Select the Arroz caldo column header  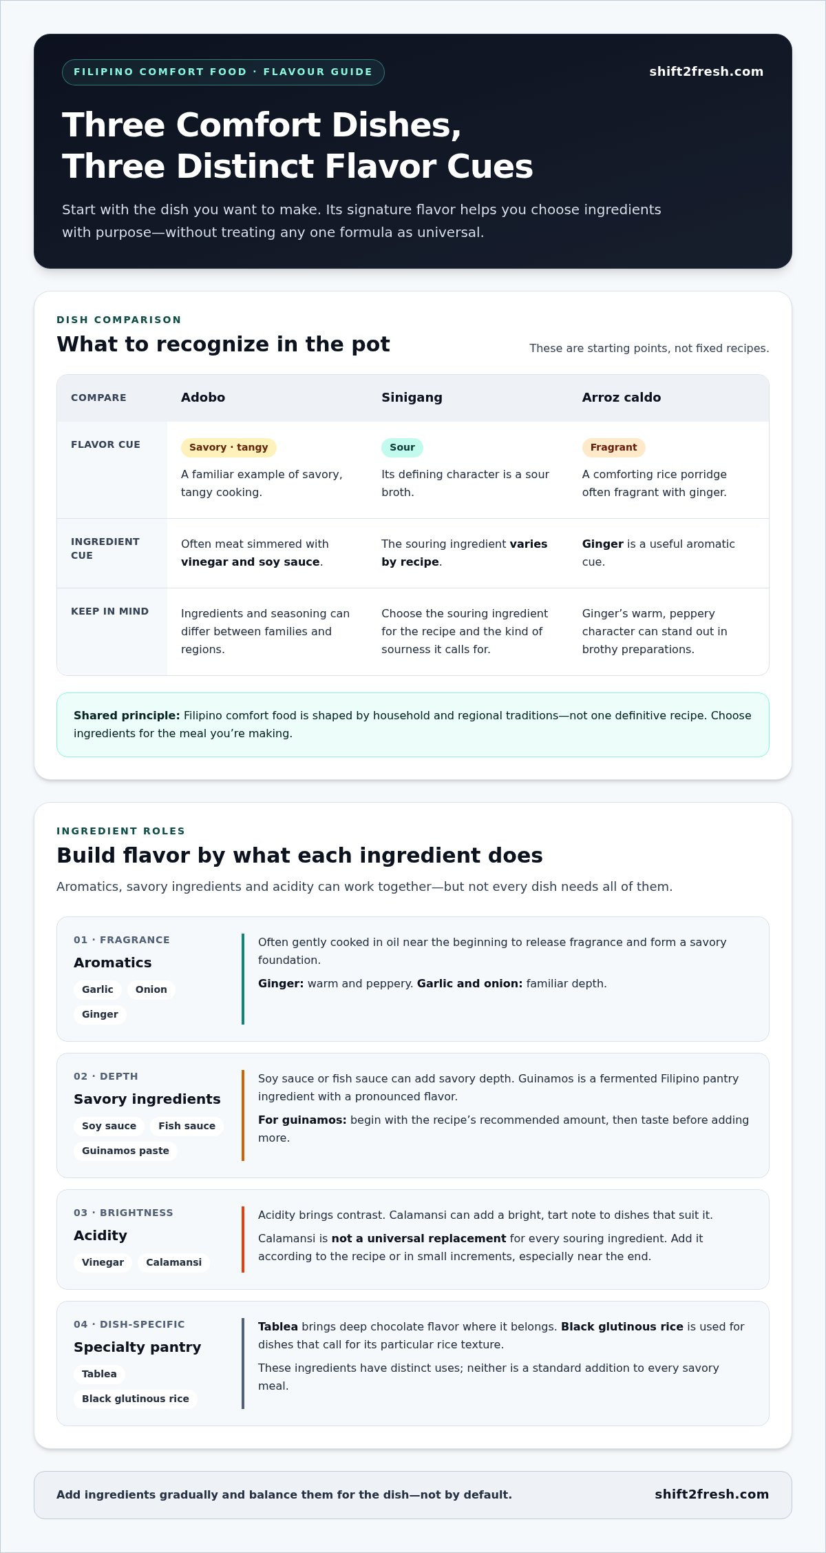pos(622,398)
